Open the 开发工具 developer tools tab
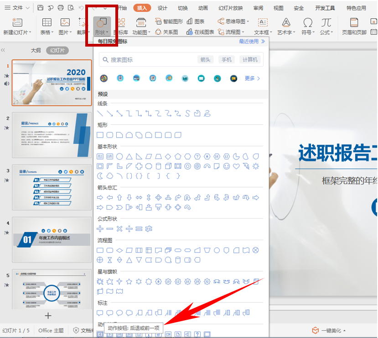The height and width of the screenshot is (338, 378). [x=325, y=8]
